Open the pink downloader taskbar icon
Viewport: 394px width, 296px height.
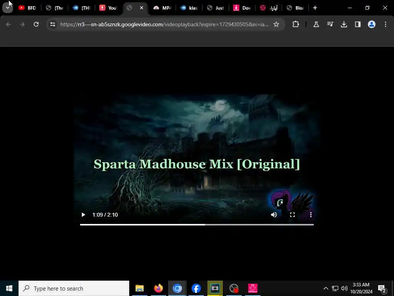[x=252, y=288]
